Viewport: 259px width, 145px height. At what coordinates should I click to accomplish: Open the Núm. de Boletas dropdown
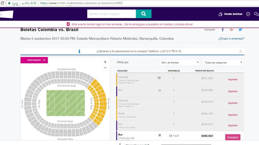click(x=180, y=62)
